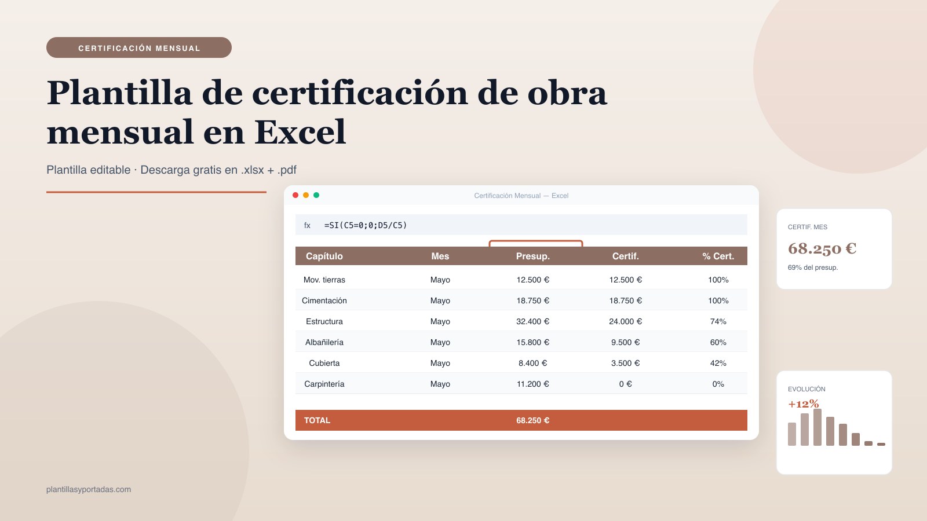Click the 12.500 € certified cell in Mov. tierras row
This screenshot has width=927, height=521.
coord(626,280)
